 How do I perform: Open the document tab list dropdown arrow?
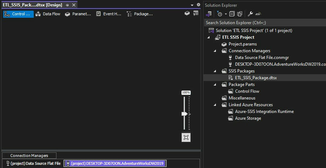pyautogui.click(x=192, y=5)
